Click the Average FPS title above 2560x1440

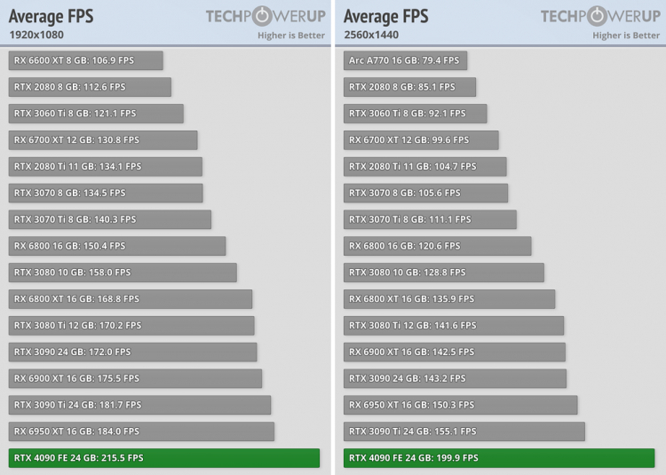click(385, 16)
